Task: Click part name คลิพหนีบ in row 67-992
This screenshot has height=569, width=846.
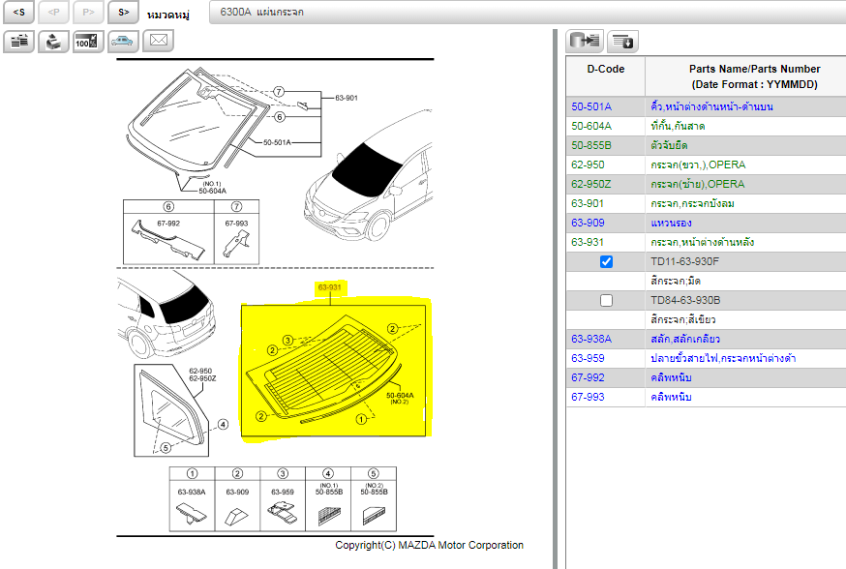Action: coord(671,378)
